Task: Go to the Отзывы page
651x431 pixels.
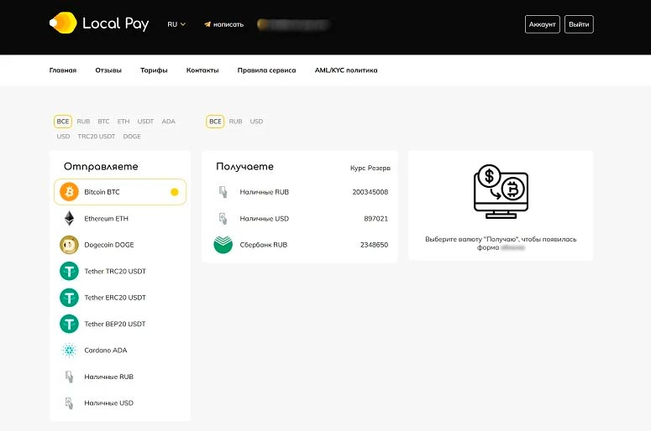Action: [x=108, y=70]
